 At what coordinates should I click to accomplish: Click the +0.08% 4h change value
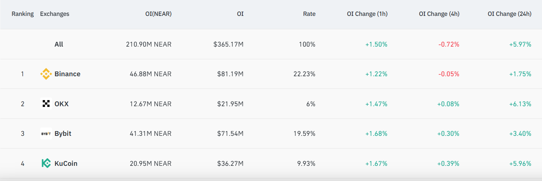448,104
